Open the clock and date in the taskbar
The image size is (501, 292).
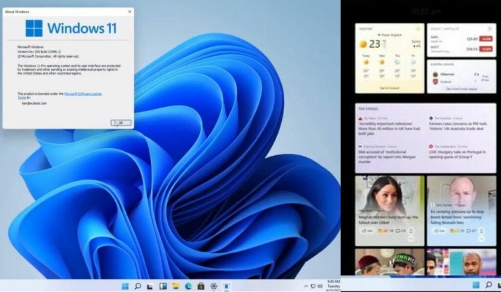tap(331, 286)
